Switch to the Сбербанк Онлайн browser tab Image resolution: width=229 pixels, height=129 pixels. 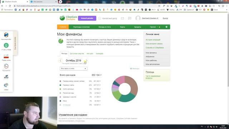click(15, 1)
